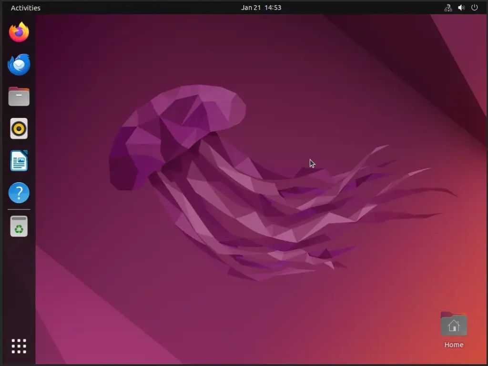The width and height of the screenshot is (488, 366).
Task: Select the Home folder desktop icon
Action: pyautogui.click(x=454, y=325)
